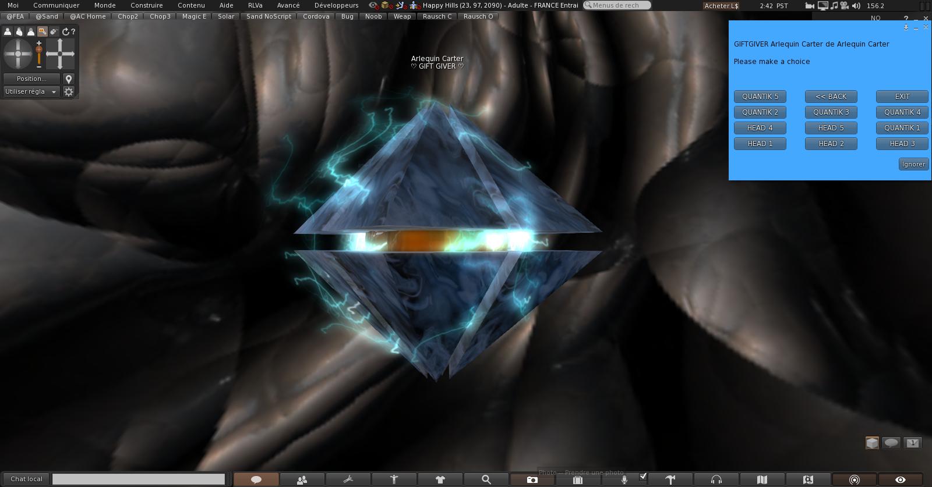Click the Chat local input field
This screenshot has height=487, width=932.
coord(139,479)
